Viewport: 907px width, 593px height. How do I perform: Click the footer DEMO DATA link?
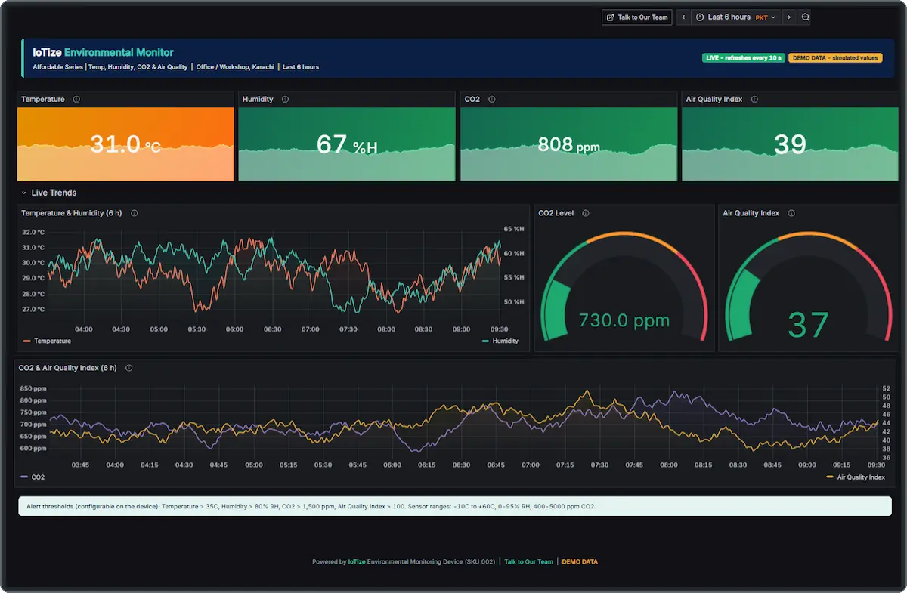tap(580, 561)
